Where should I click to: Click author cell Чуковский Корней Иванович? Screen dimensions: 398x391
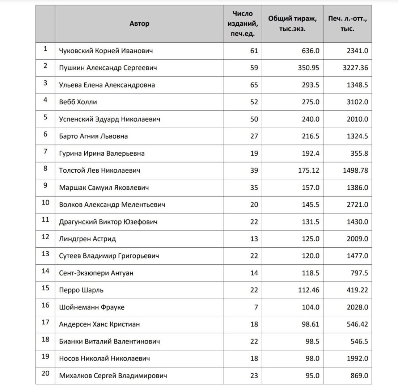pyautogui.click(x=106, y=51)
